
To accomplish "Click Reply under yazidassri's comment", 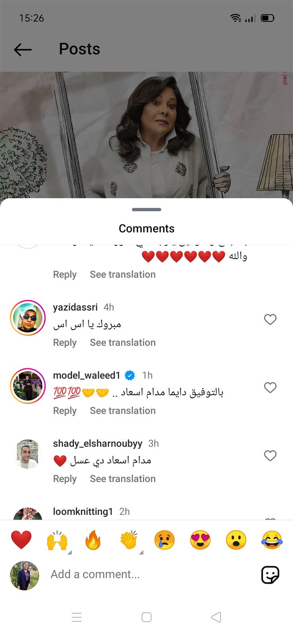I will click(65, 342).
